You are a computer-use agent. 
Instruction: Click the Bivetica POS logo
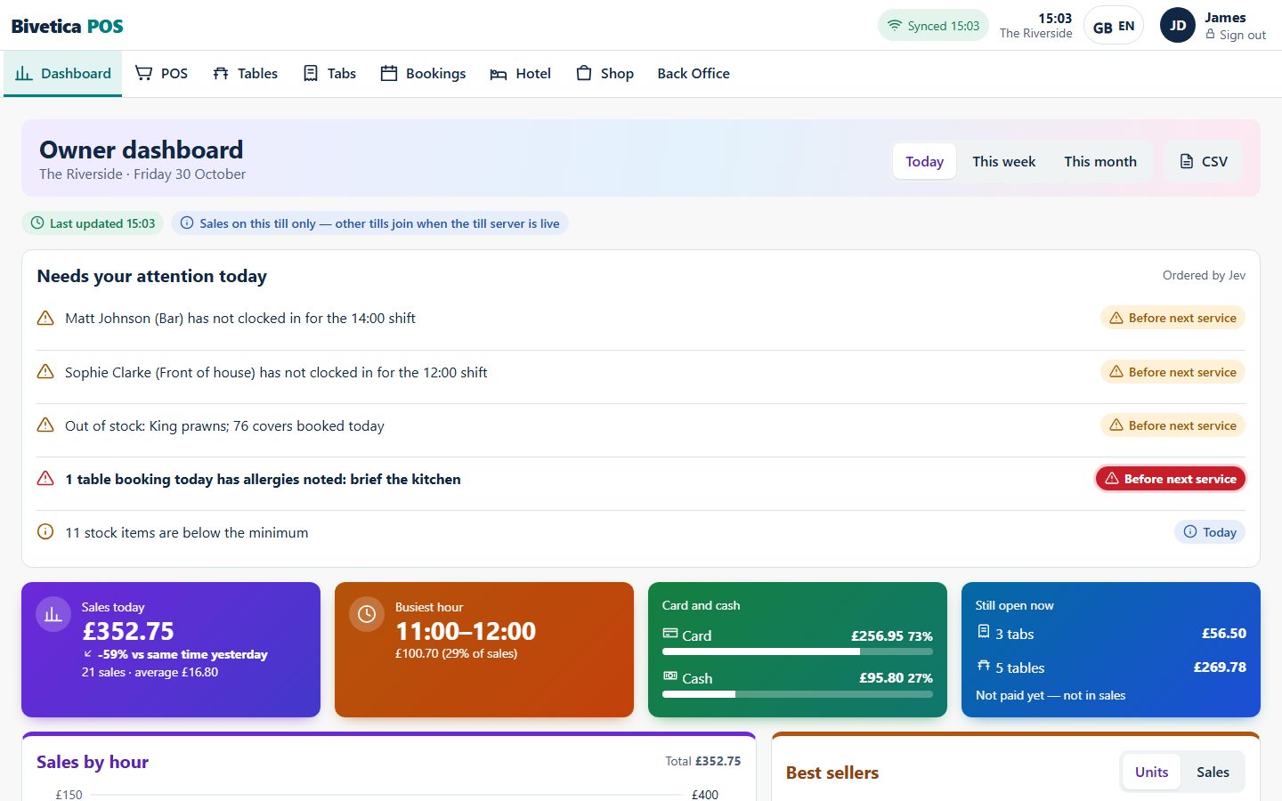pos(68,26)
